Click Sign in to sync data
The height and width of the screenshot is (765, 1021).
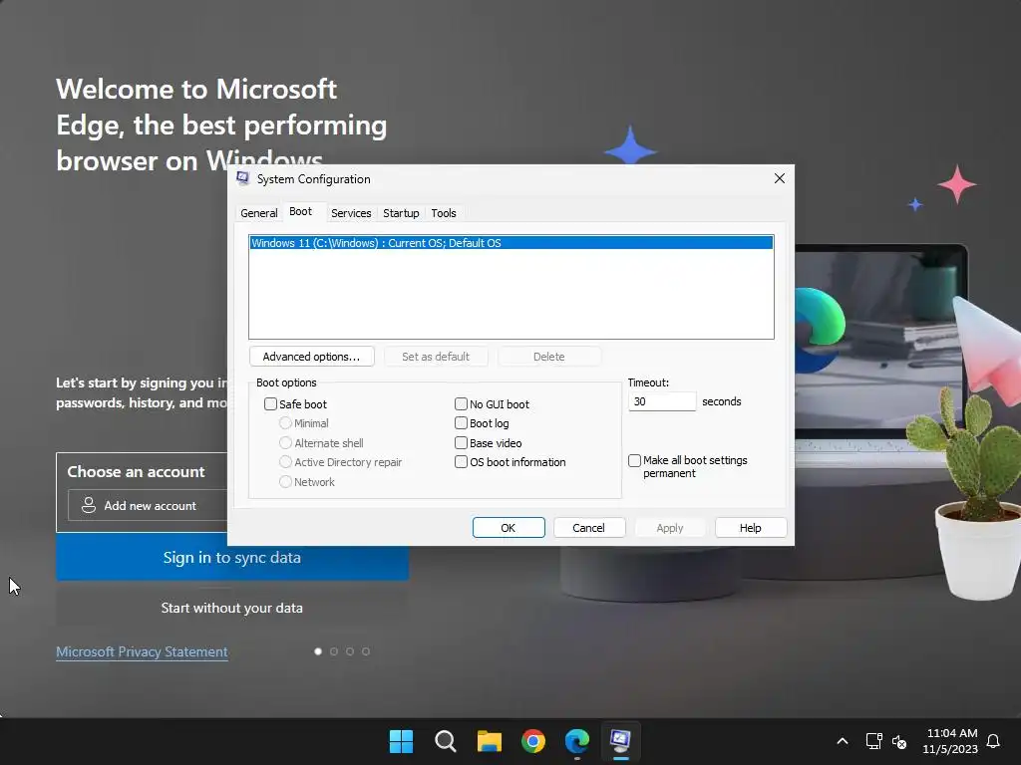(231, 558)
